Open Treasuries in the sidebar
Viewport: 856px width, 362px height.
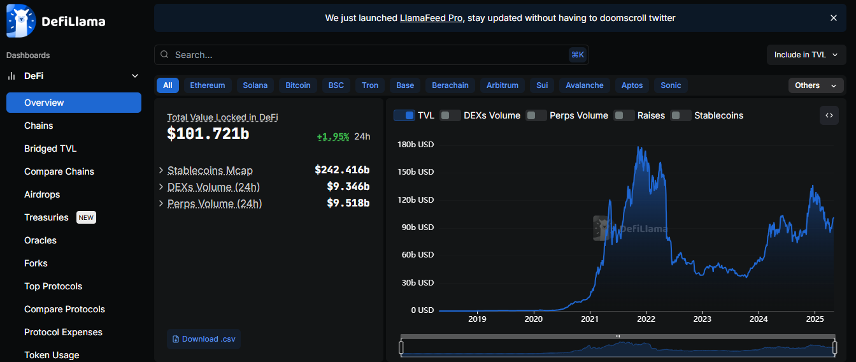tap(46, 217)
